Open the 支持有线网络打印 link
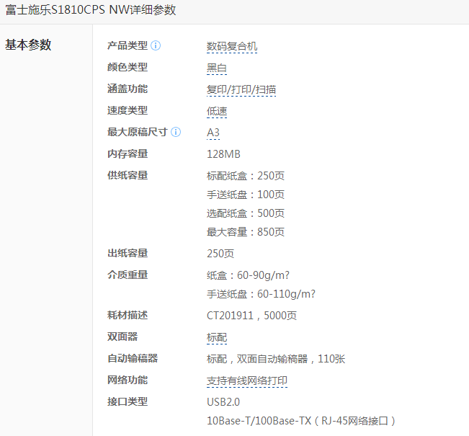Viewport: 469px width, 436px height. pos(247,381)
